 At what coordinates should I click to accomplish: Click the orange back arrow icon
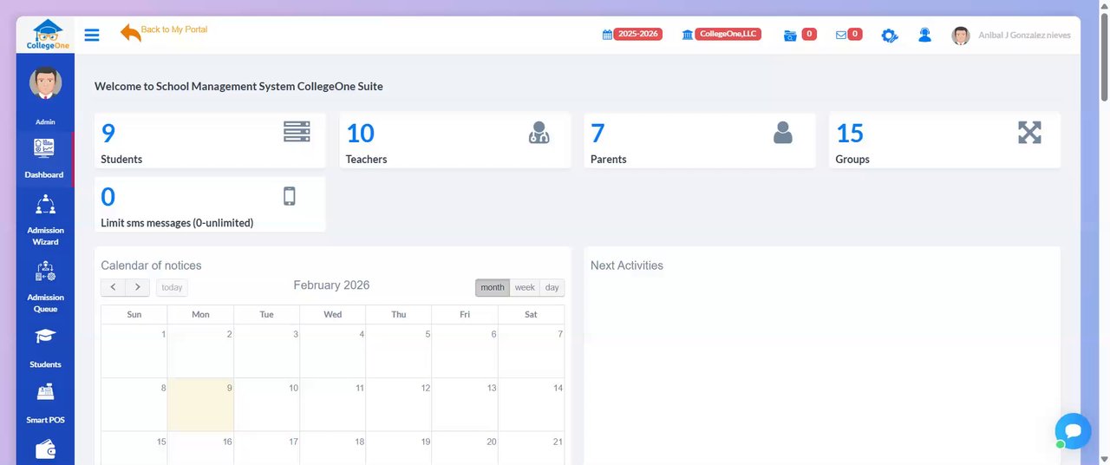[130, 33]
